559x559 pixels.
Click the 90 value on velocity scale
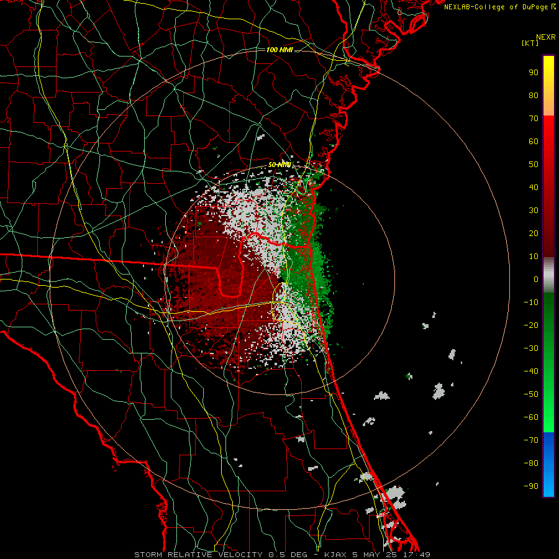tap(534, 73)
